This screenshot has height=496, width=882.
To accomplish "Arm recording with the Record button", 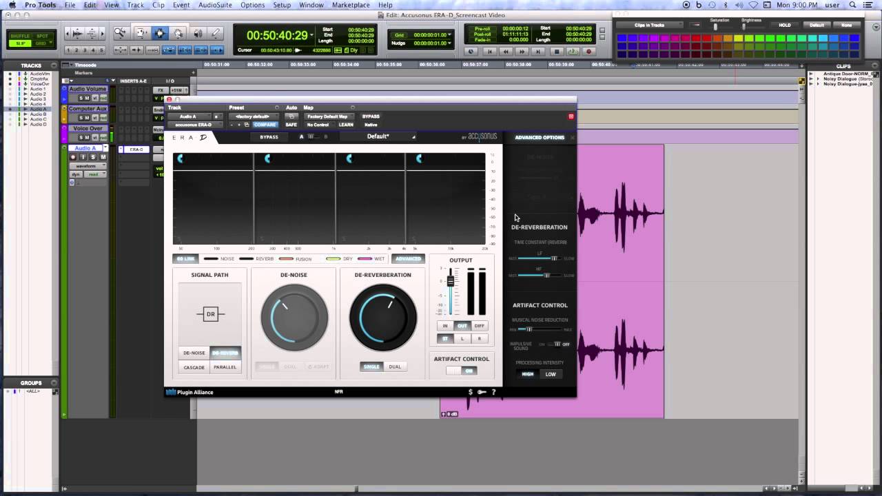I will pos(588,51).
